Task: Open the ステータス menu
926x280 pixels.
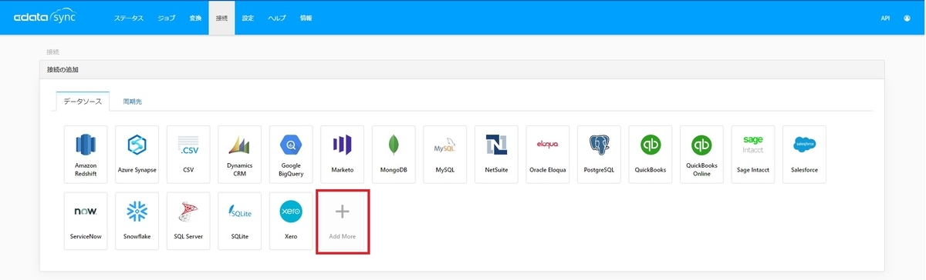Action: [x=129, y=18]
